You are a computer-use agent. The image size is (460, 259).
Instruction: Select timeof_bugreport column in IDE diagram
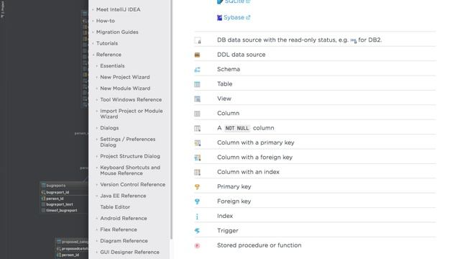pos(62,211)
